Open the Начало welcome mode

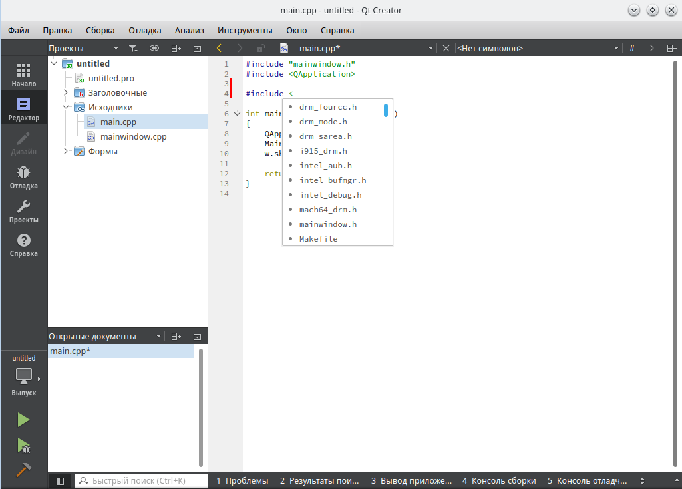(23, 75)
